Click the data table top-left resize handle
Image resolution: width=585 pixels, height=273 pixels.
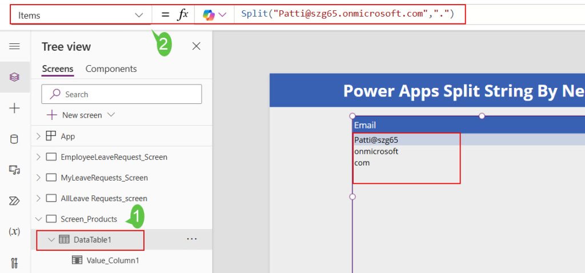352,116
